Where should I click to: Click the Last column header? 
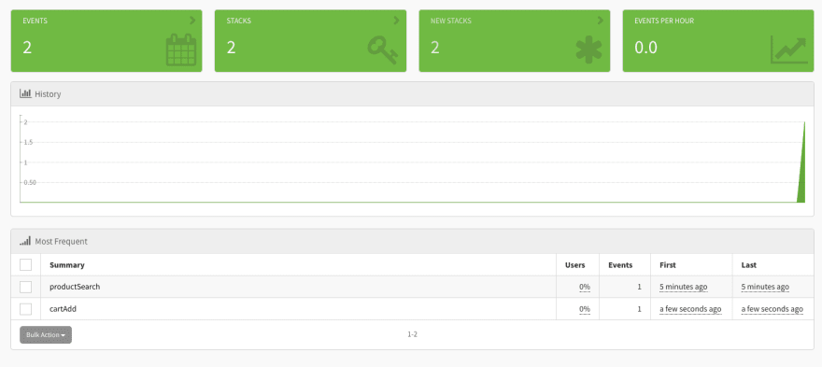[748, 265]
